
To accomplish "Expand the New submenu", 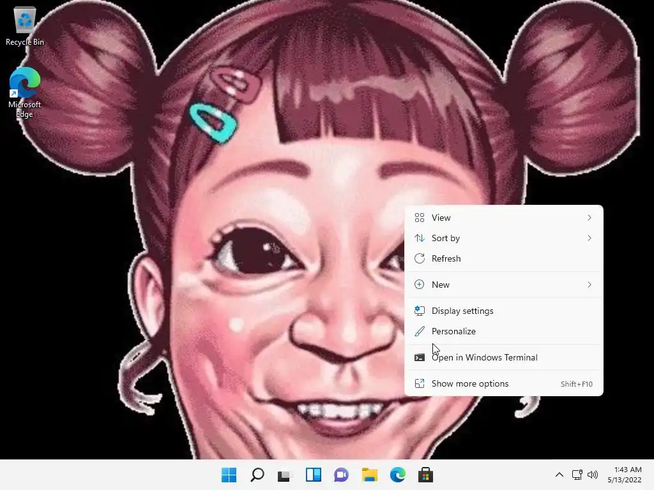I will point(503,285).
